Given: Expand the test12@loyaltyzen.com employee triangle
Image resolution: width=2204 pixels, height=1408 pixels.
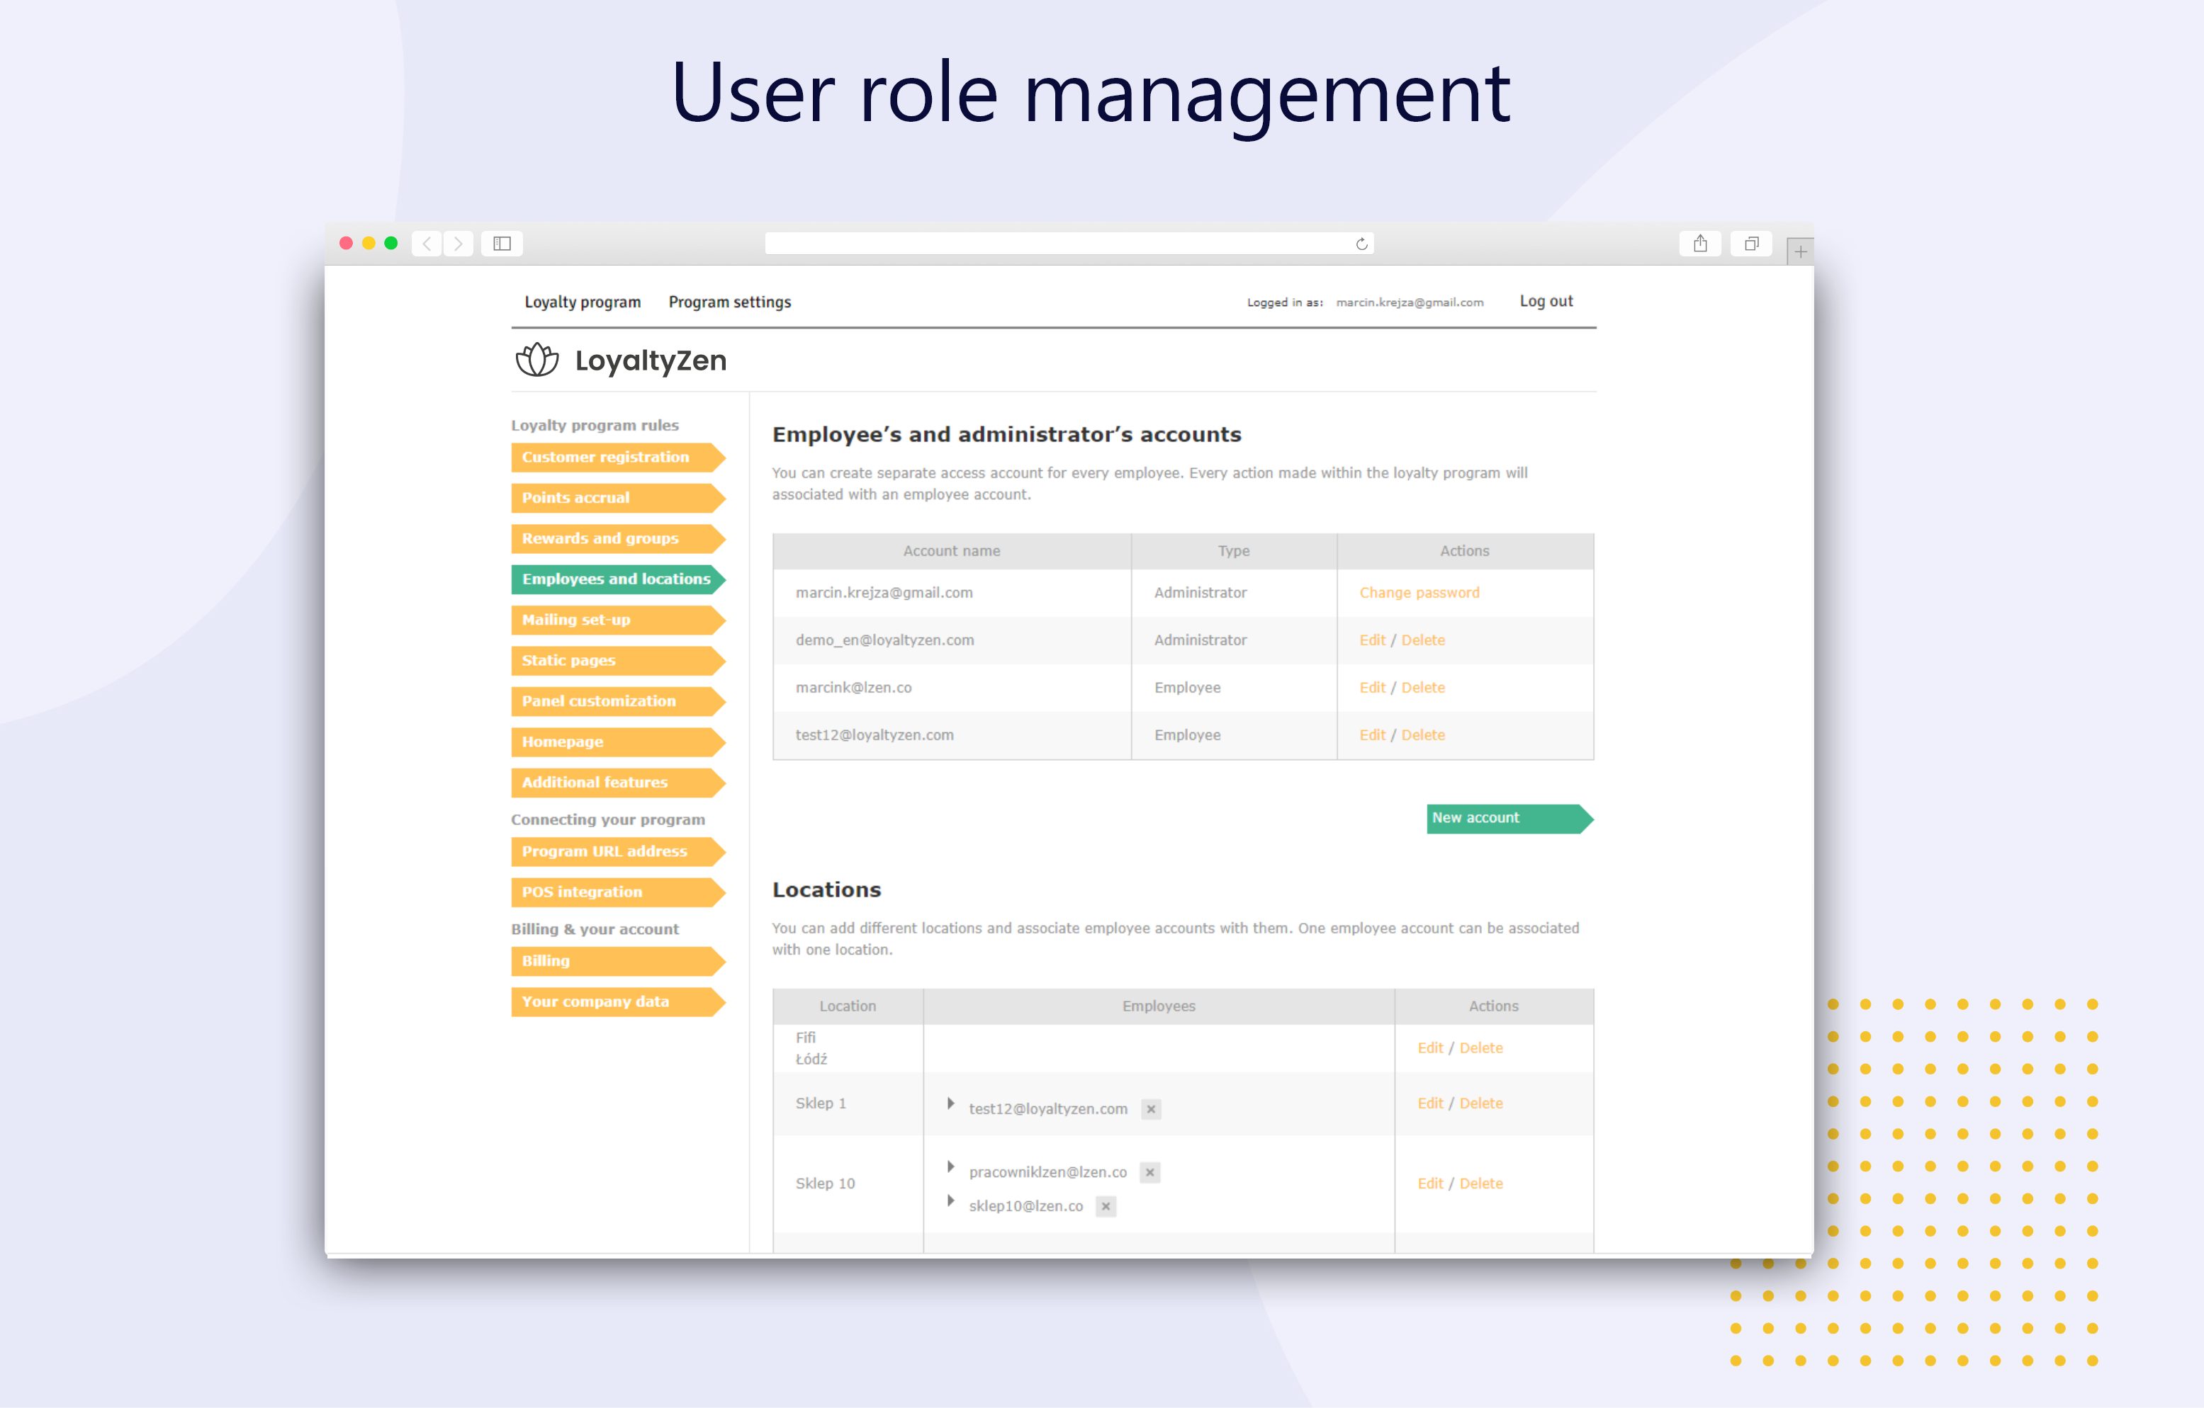Looking at the screenshot, I should 950,1103.
